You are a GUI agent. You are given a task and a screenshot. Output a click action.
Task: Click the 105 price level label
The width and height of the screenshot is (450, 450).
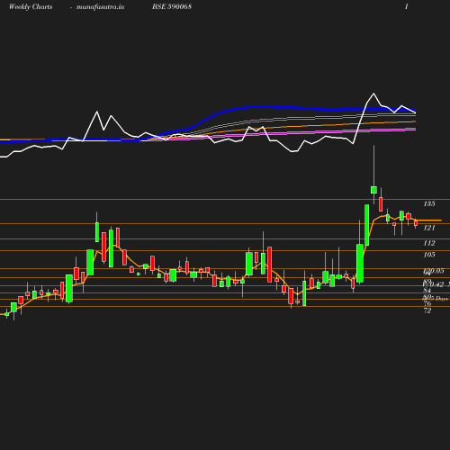429,255
